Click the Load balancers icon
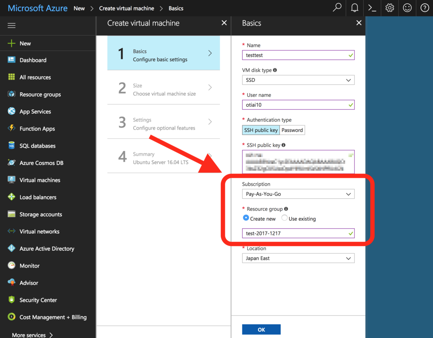The width and height of the screenshot is (433, 338). click(11, 197)
